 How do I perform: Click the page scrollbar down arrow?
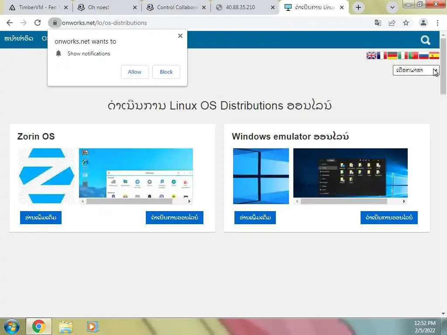pyautogui.click(x=444, y=314)
